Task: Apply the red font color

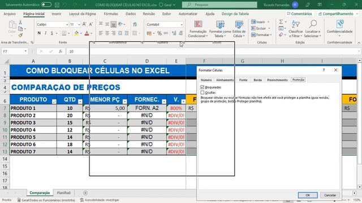Action: [87, 33]
